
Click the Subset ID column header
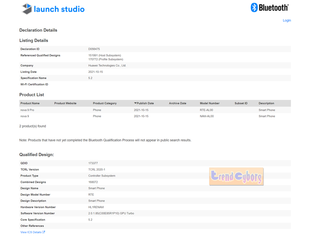(x=241, y=103)
